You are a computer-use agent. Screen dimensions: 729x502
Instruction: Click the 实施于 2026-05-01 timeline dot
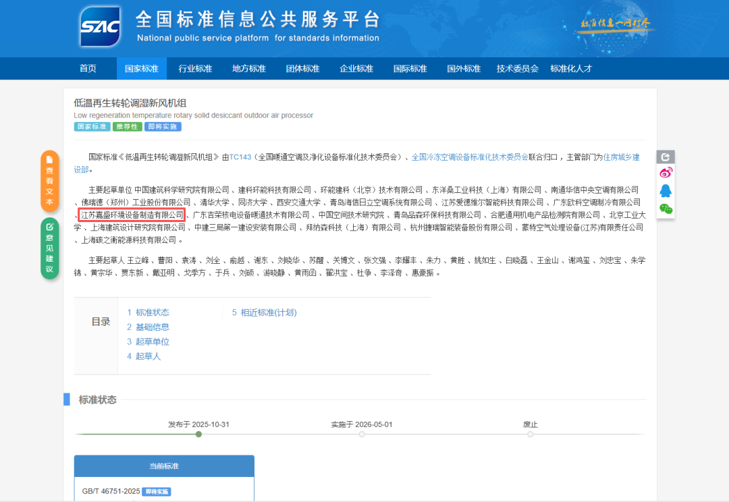coord(362,434)
